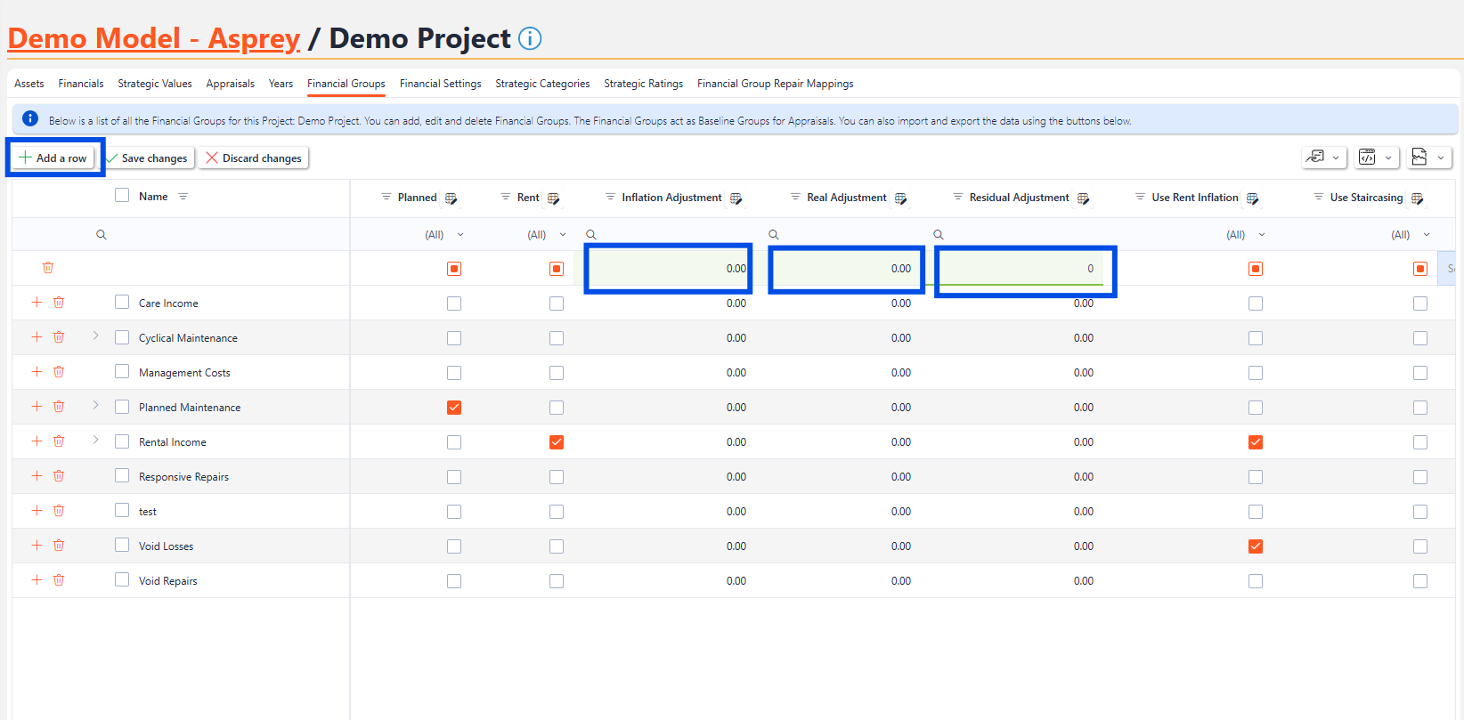Tick the row checkbox for Responsive Repairs
The height and width of the screenshot is (720, 1464).
[122, 476]
